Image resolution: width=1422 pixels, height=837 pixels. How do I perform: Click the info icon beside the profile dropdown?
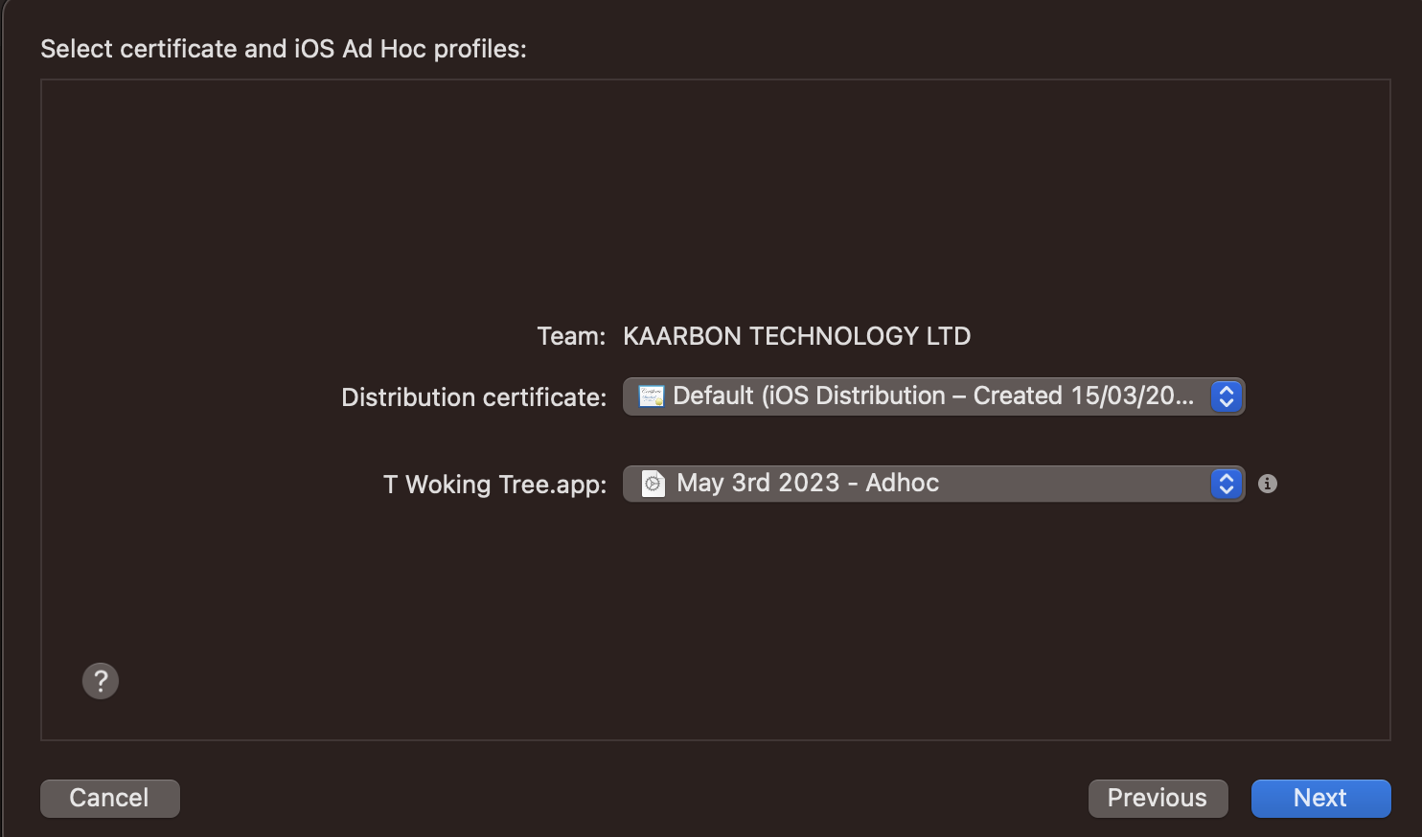coord(1268,484)
